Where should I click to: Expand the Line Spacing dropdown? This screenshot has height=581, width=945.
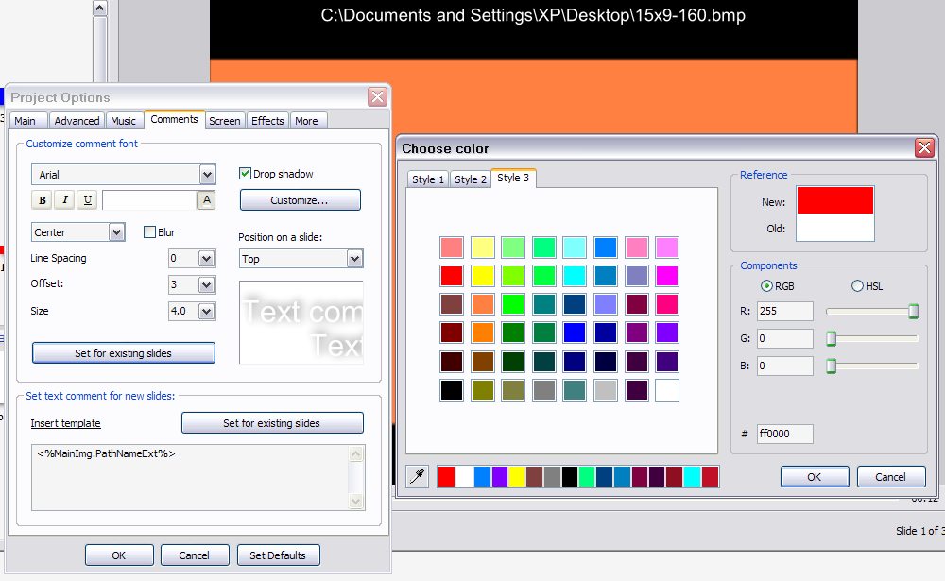point(206,259)
